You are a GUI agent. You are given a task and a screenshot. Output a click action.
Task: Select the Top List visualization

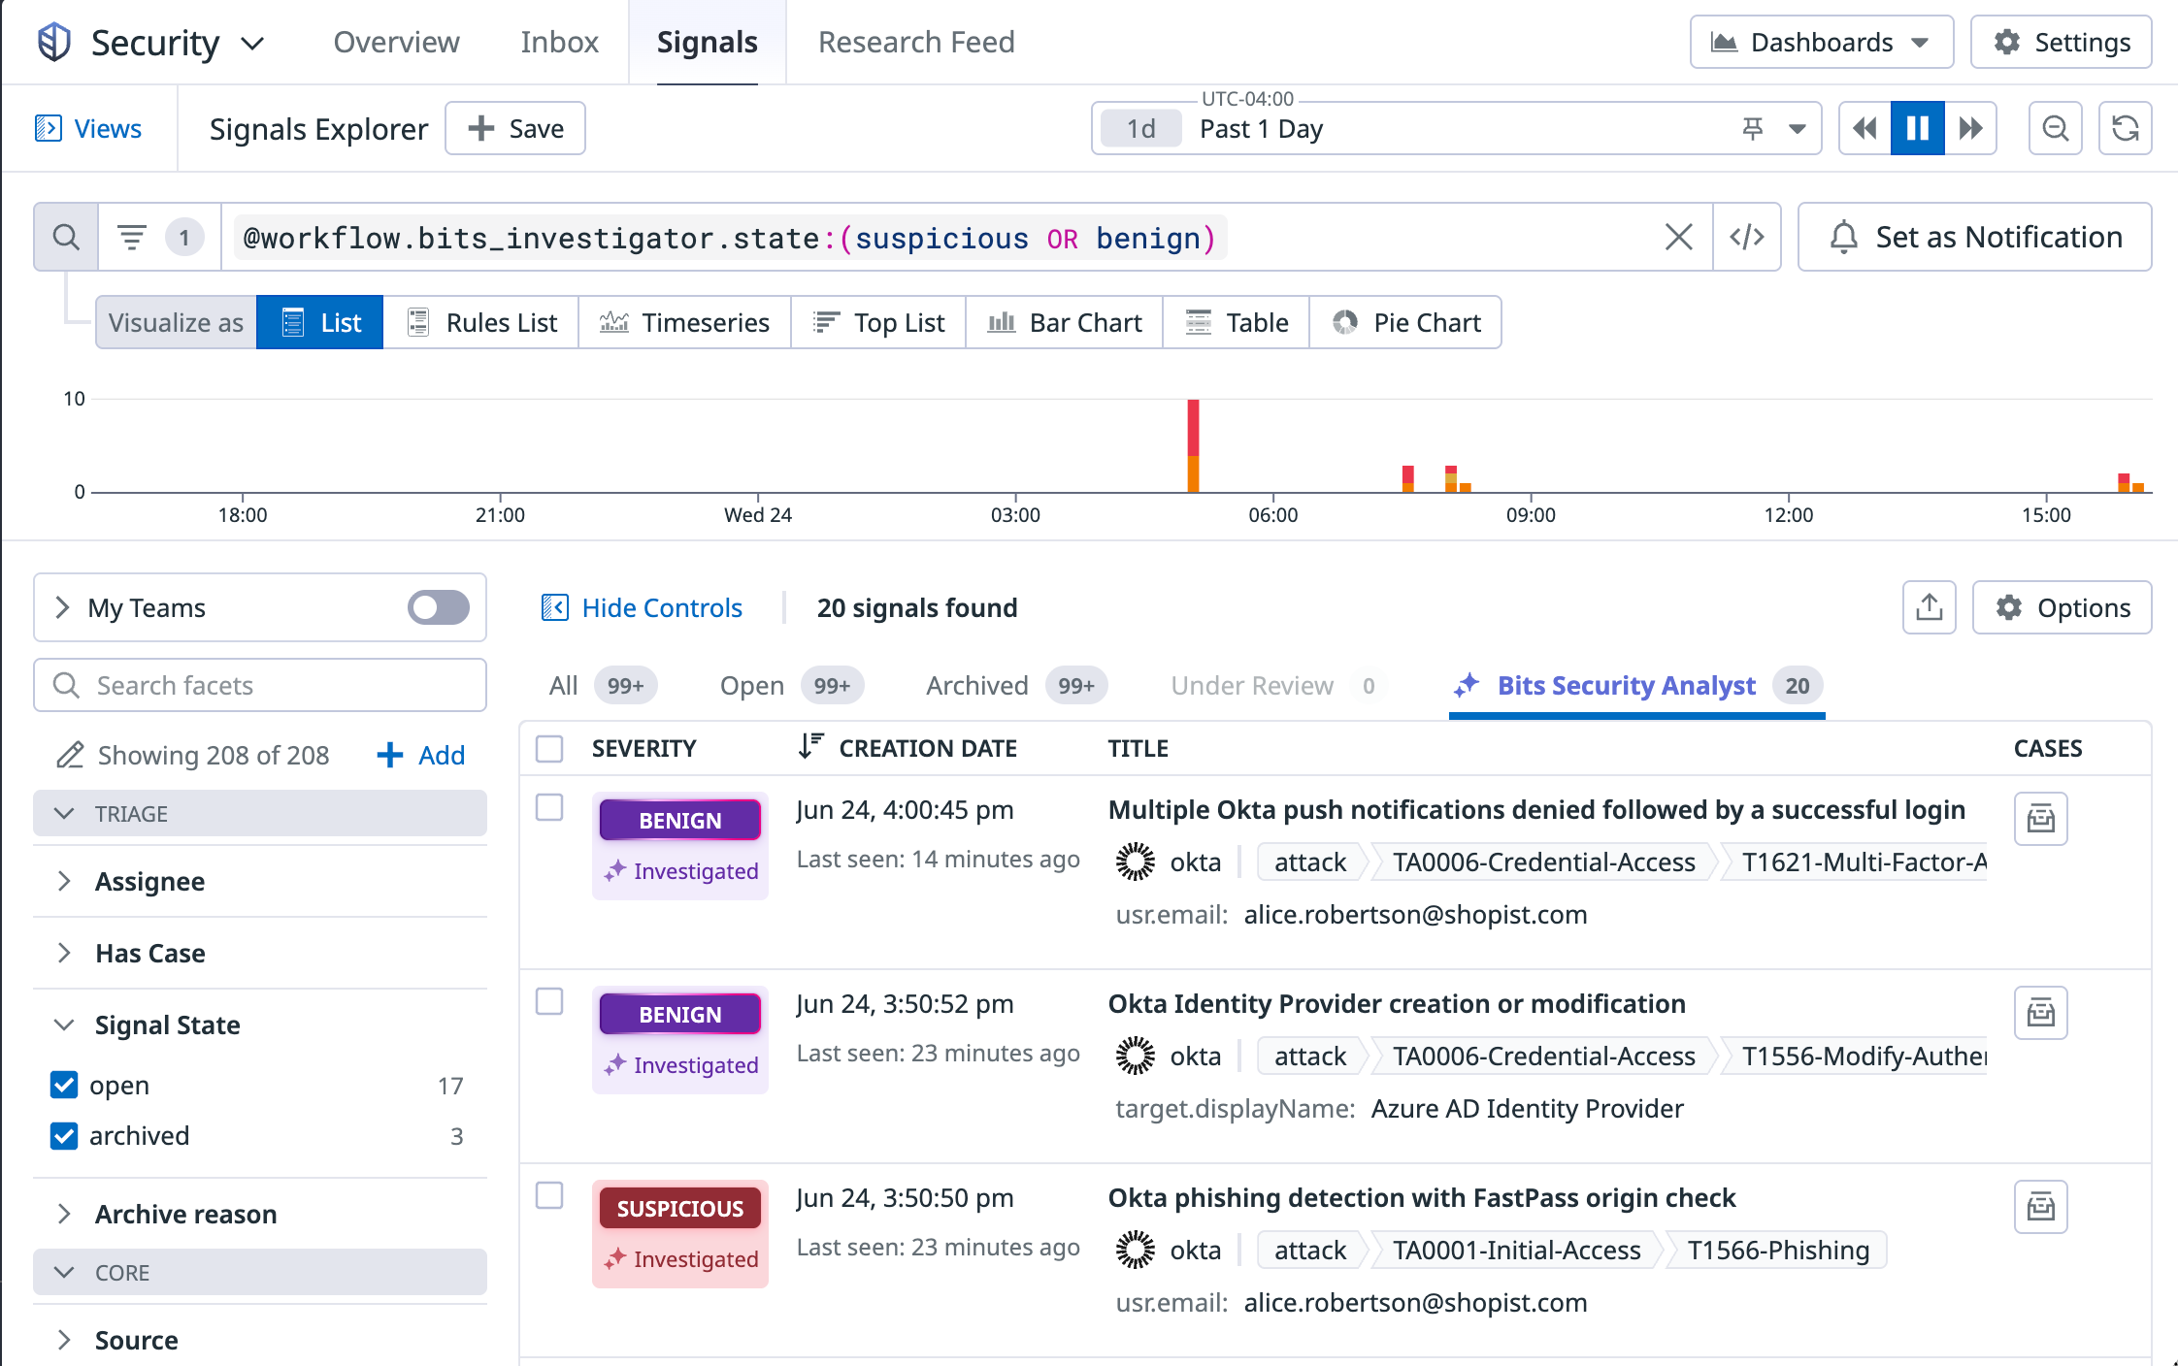point(878,323)
